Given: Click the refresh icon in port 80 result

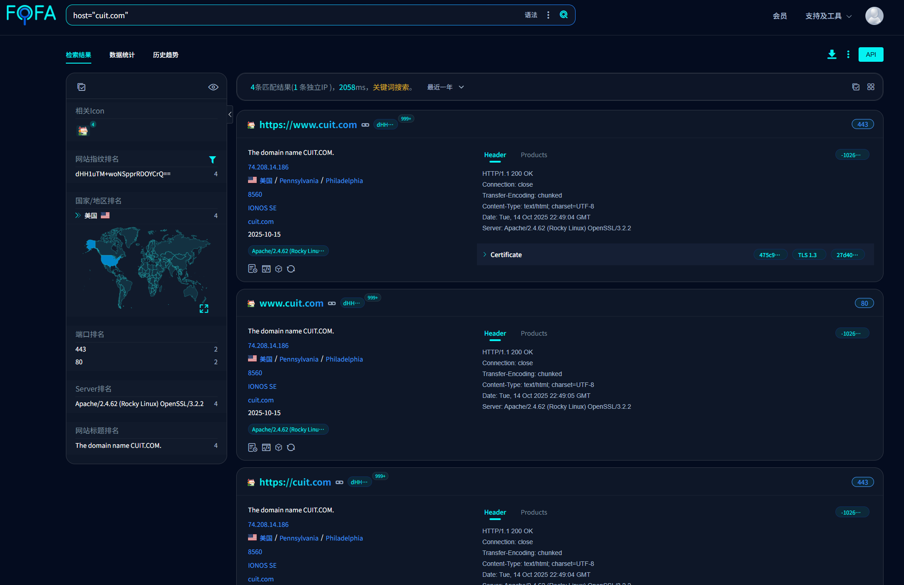Looking at the screenshot, I should click(291, 447).
